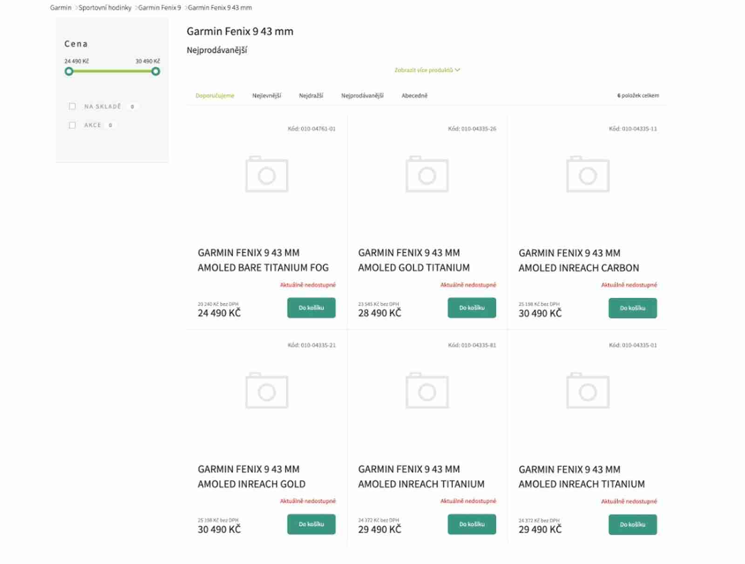Select the code text 010-04761-01
745x564 pixels.
coord(318,129)
